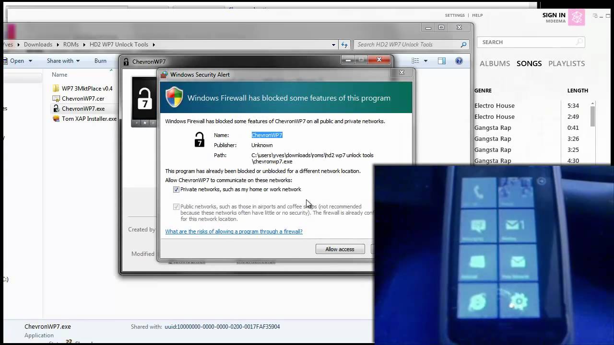Sort Zune songs by the GENRE column
Screen dimensions: 614x345
[x=483, y=91]
